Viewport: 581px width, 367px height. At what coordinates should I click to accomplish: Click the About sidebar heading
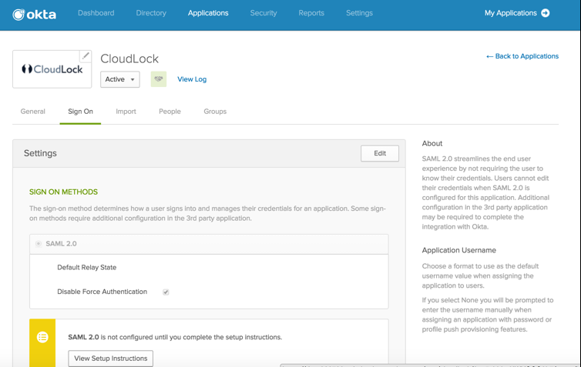(x=432, y=144)
